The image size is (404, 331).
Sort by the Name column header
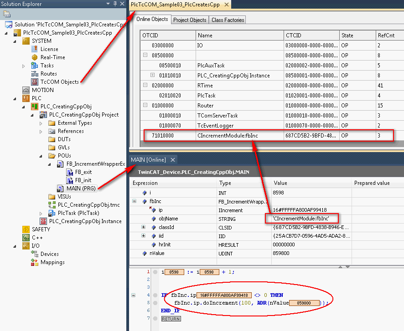point(239,35)
